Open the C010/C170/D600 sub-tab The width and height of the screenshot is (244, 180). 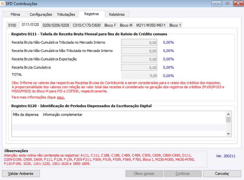[x=87, y=25]
